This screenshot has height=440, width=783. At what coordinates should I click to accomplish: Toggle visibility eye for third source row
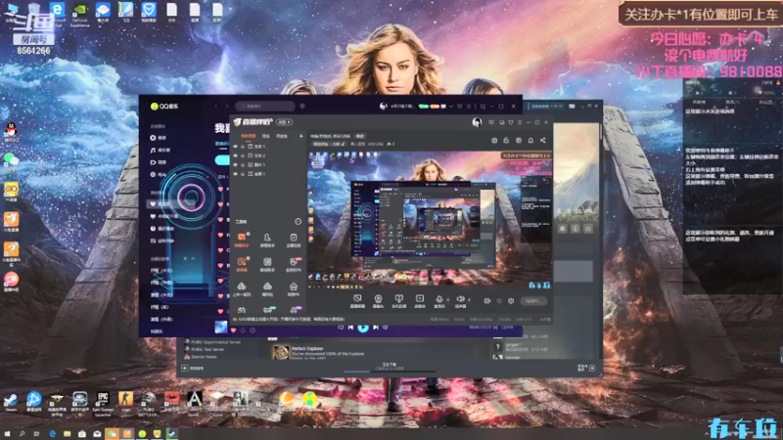click(x=235, y=164)
